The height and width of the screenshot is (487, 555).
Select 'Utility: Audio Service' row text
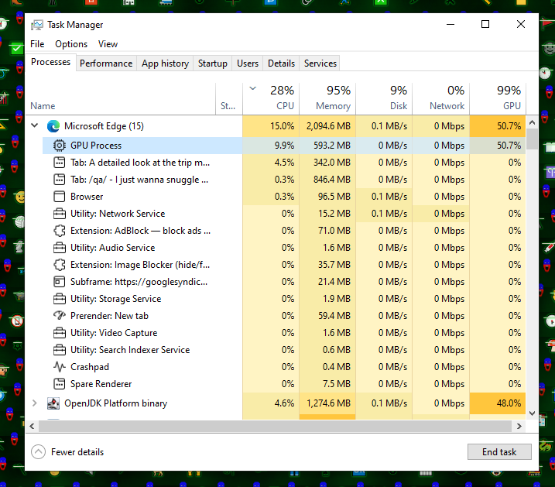[x=112, y=248]
